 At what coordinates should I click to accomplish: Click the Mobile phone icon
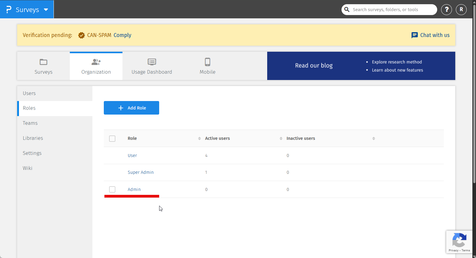[x=207, y=62]
